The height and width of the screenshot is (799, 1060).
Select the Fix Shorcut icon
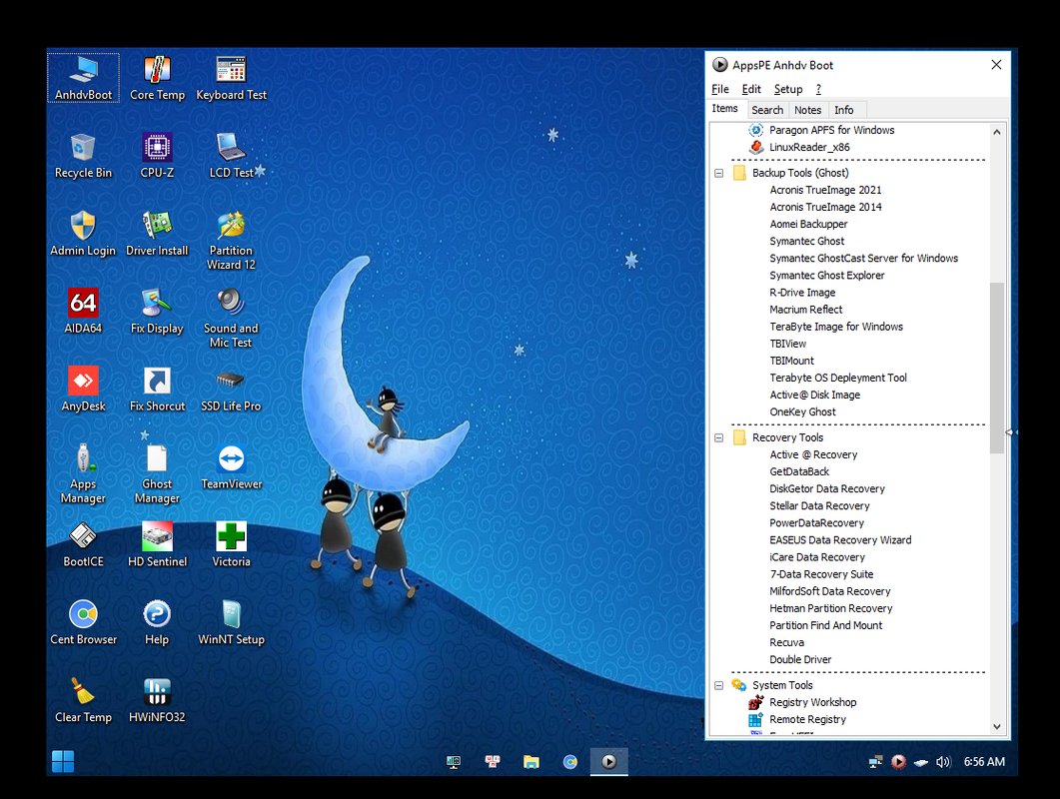tap(157, 389)
